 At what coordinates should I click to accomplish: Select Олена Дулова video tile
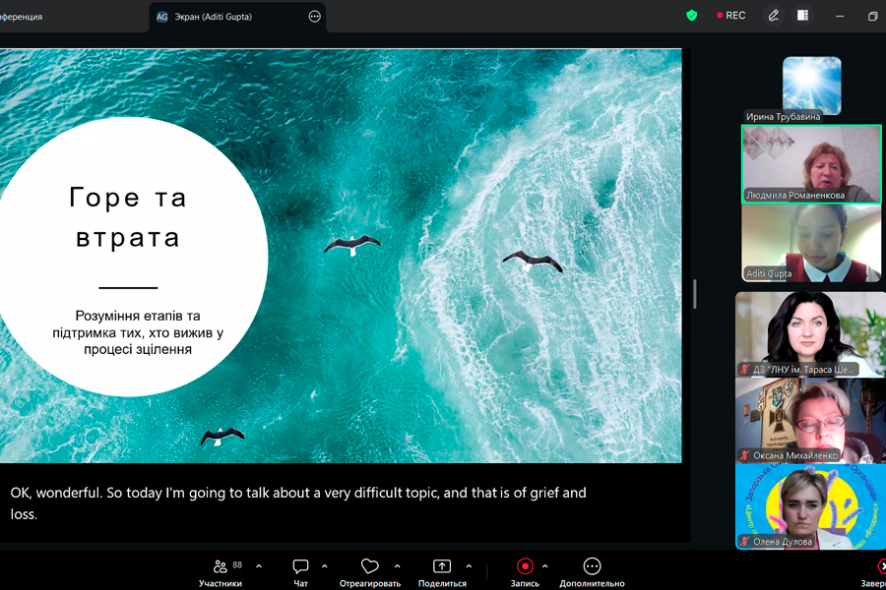point(810,506)
